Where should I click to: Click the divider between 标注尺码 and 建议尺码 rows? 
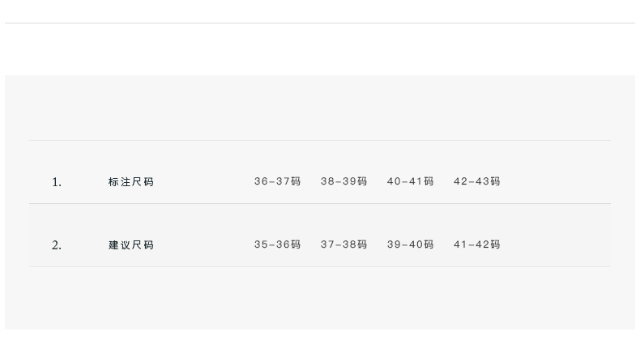(320, 203)
